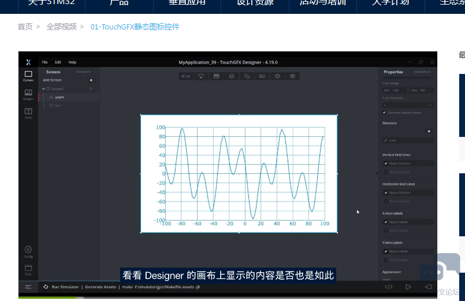Viewport: 465px width, 301px height.
Task: Click the Run Simulator status text
Action: (x=65, y=287)
